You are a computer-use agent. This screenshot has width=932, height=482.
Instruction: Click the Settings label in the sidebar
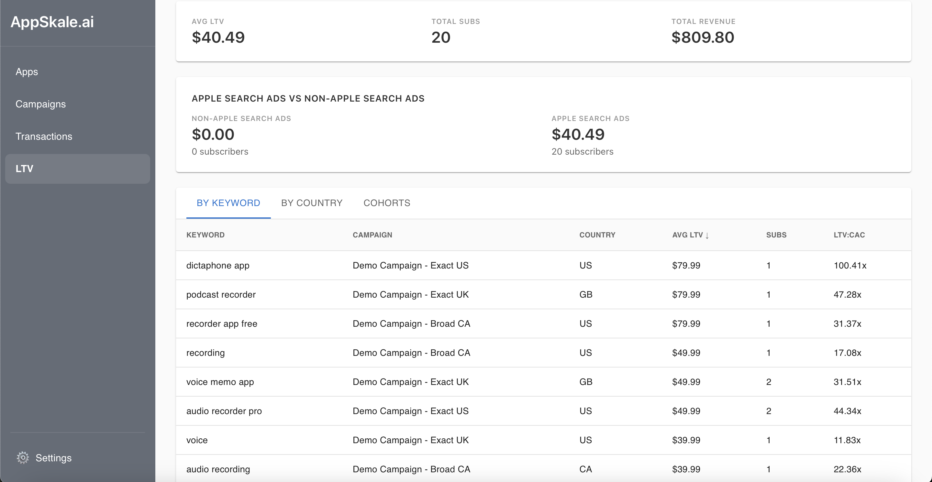point(53,458)
